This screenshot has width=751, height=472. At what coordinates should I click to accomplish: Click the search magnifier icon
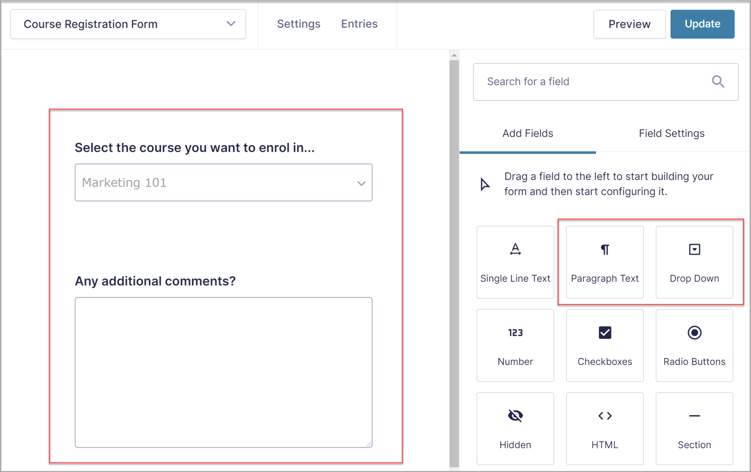tap(718, 81)
